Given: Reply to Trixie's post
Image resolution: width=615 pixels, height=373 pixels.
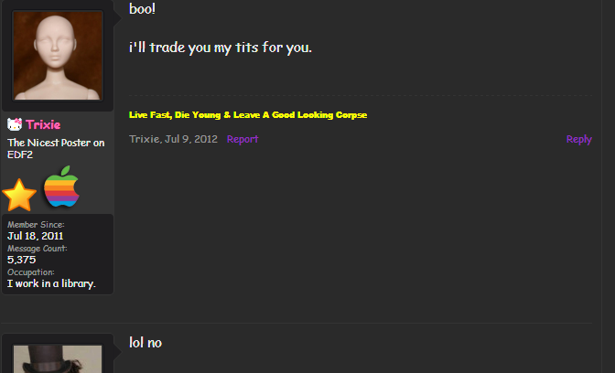Looking at the screenshot, I should point(579,140).
